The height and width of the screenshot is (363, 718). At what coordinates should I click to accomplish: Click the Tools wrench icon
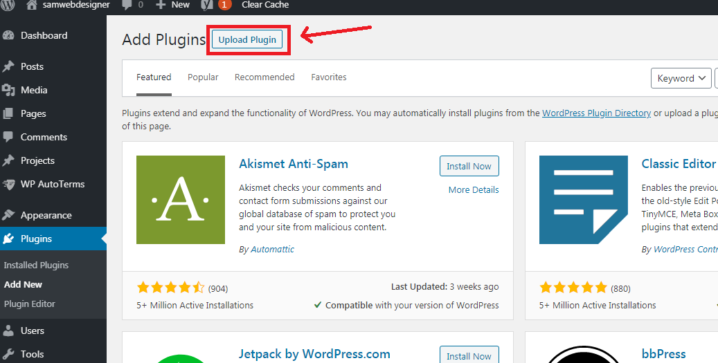point(8,354)
